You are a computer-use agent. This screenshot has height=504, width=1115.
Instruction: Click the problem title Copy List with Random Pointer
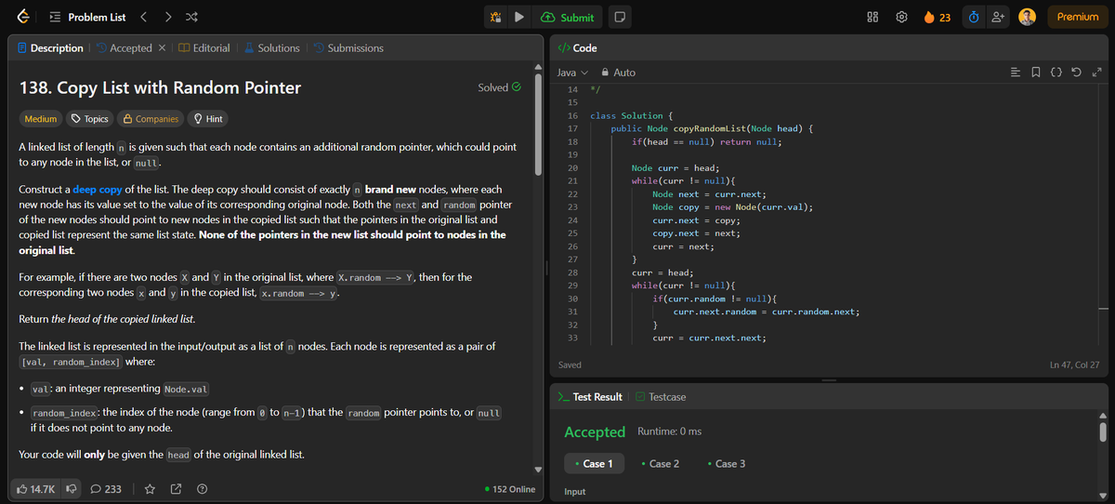coord(161,88)
